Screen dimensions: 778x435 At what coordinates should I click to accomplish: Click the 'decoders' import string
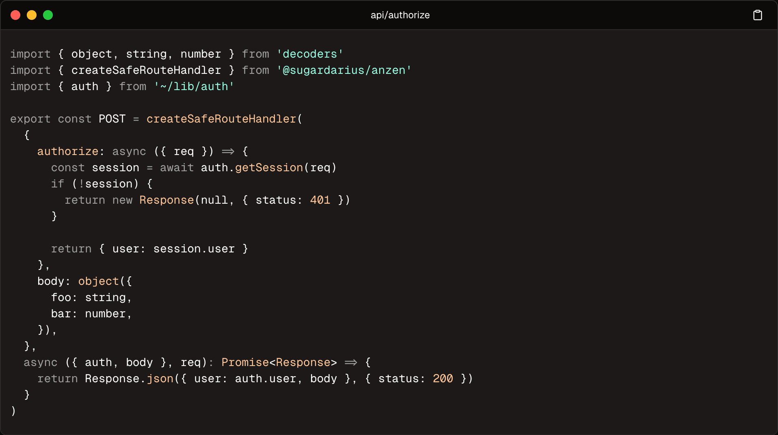310,54
